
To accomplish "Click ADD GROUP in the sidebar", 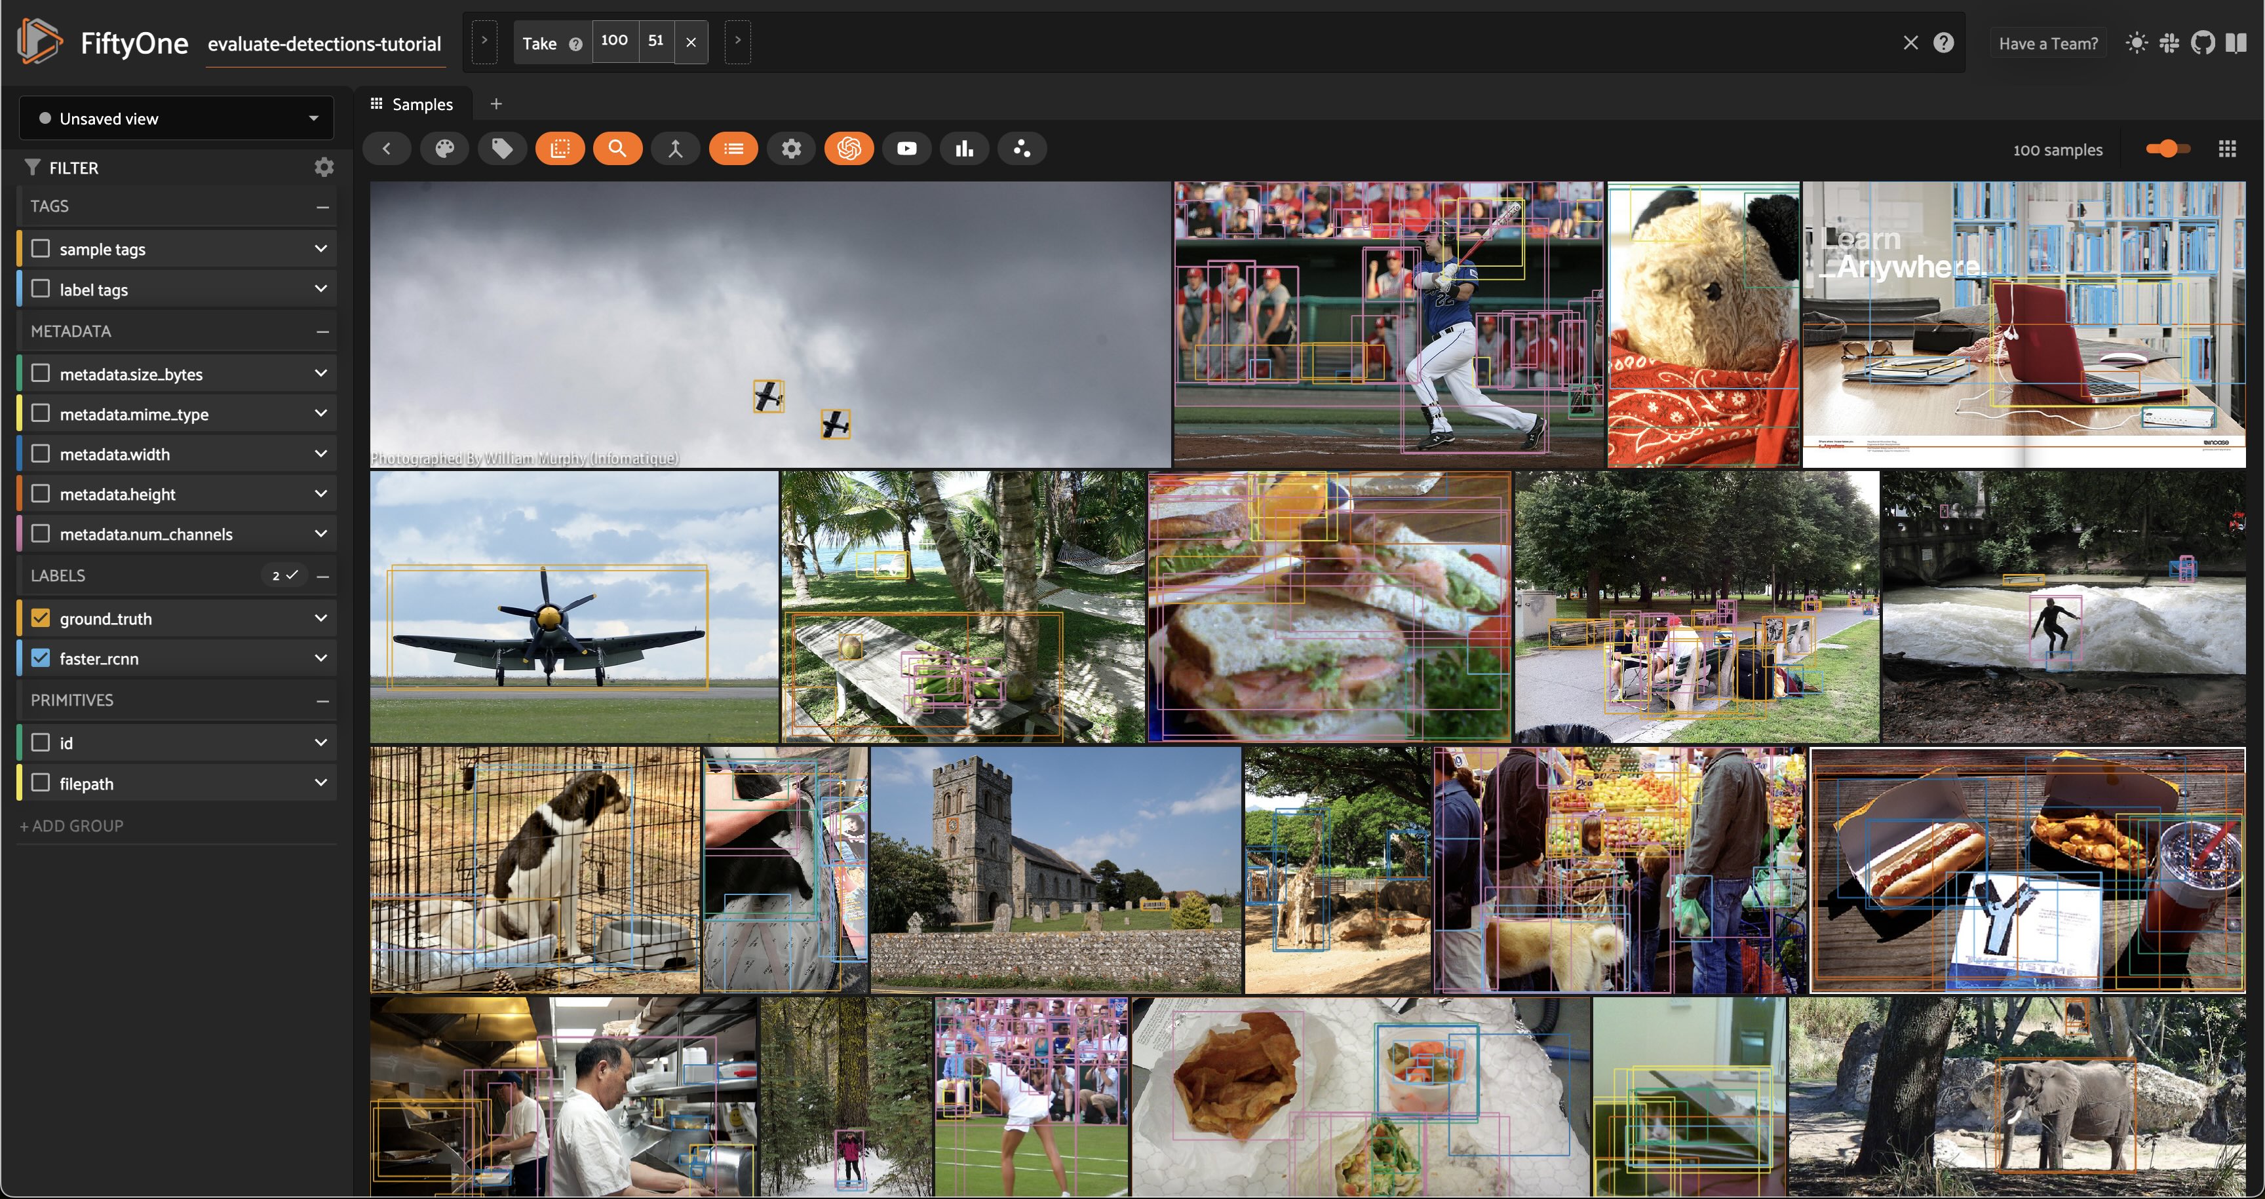I will click(x=72, y=826).
